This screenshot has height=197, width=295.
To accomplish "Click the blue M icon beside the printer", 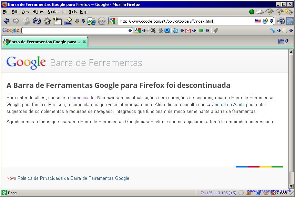I will click(290, 21).
